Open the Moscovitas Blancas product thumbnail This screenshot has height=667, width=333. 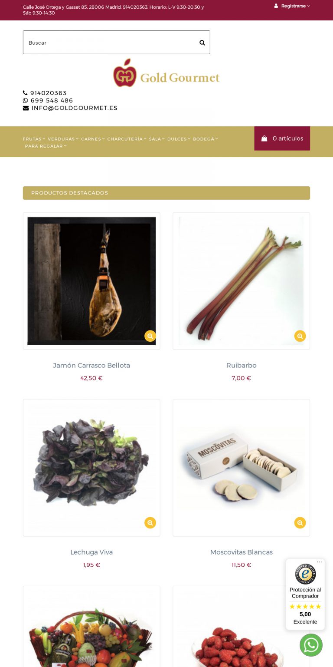242,468
